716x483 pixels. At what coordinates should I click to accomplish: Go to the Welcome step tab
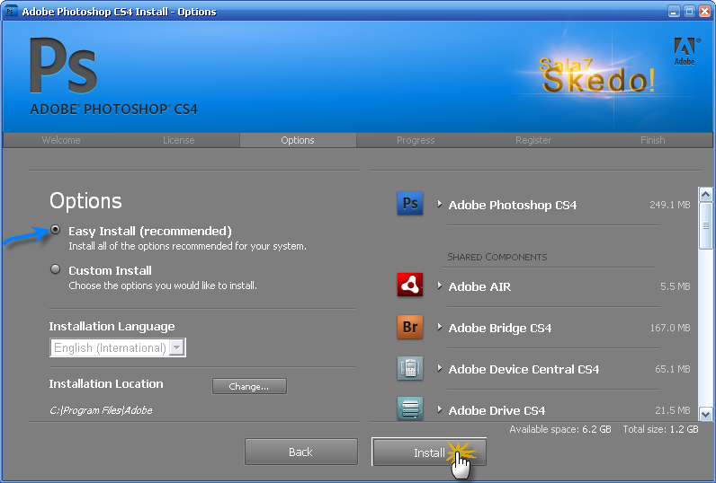point(61,140)
